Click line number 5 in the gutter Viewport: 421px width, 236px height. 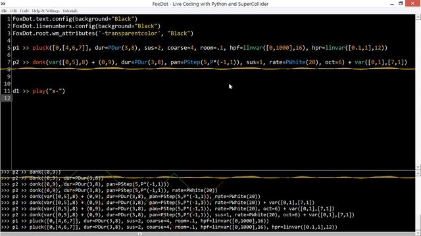[9, 48]
